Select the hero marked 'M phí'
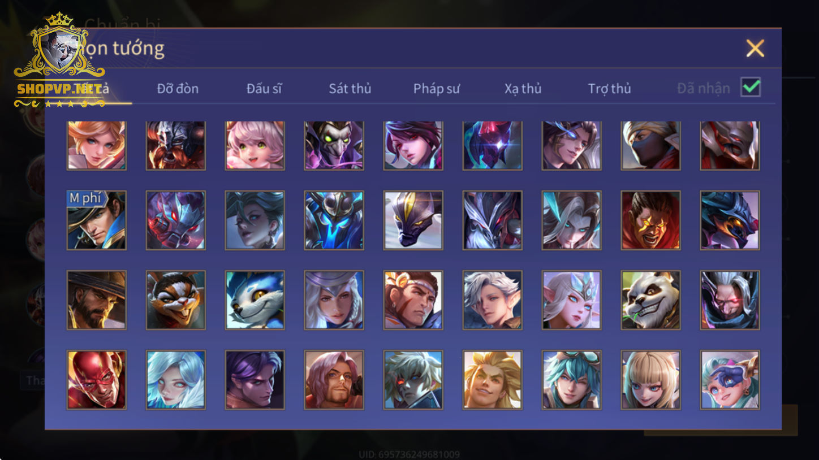 [97, 220]
